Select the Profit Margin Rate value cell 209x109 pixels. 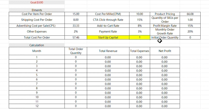[x=190, y=26]
